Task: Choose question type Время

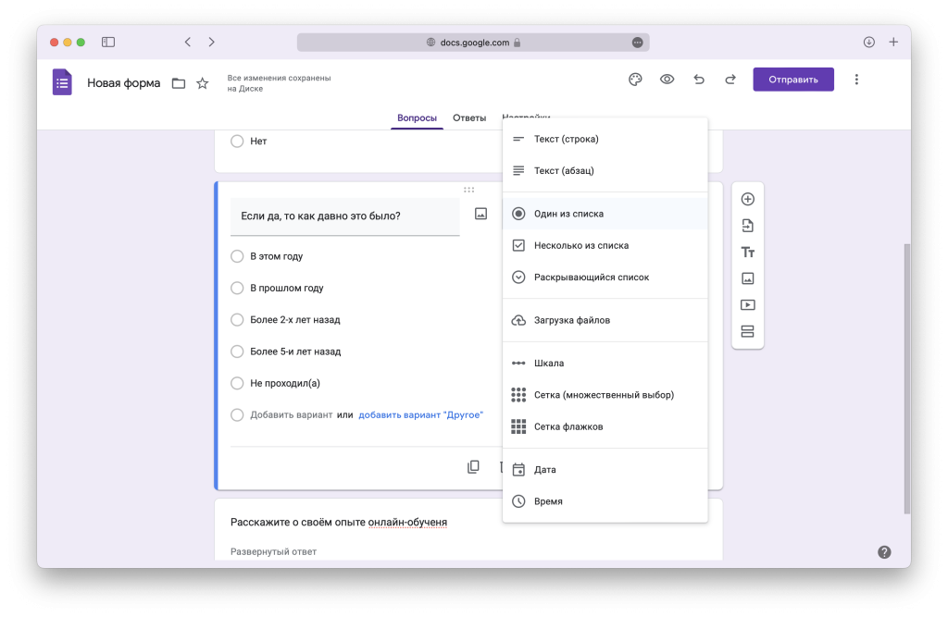Action: point(605,501)
